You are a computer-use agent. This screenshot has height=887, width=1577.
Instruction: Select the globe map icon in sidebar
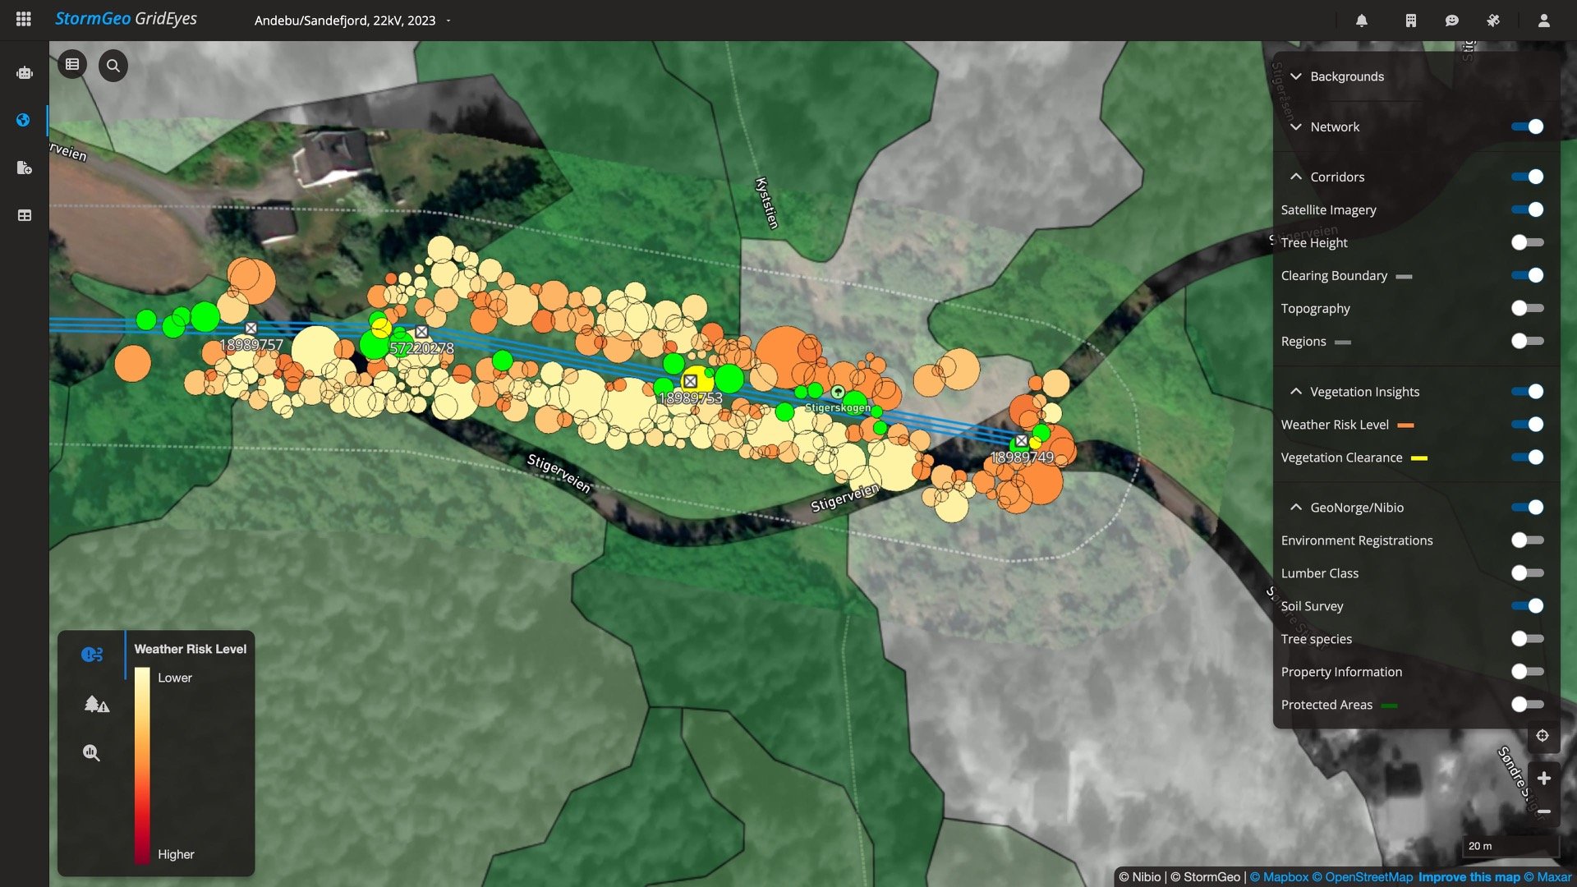coord(23,120)
